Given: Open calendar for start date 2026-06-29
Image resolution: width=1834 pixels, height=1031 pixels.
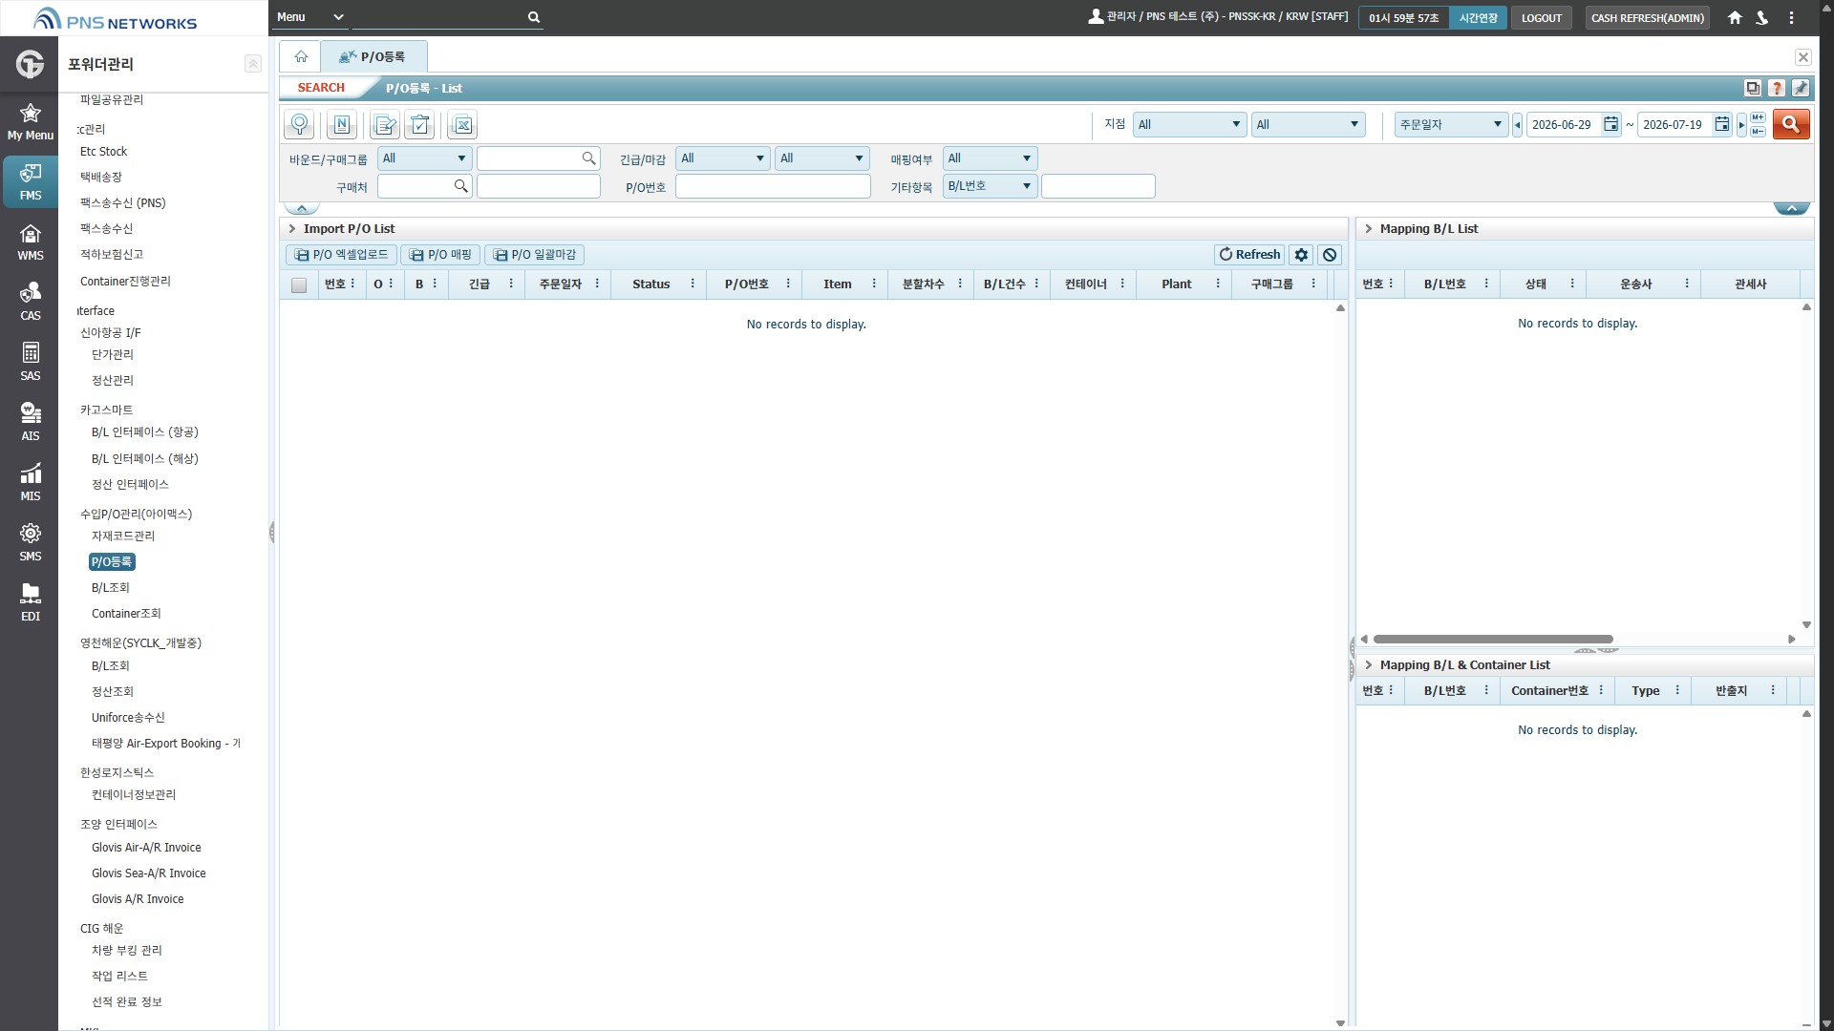Looking at the screenshot, I should [1611, 124].
